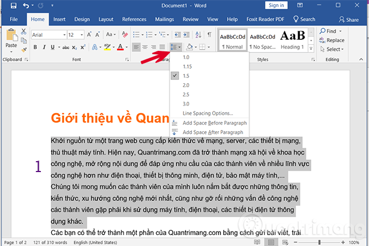The image size is (369, 246).
Task: Select the Format Painter brush
Action: pos(24,50)
